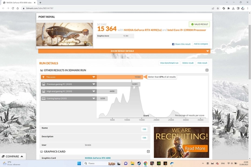This screenshot has height=167, width=251.
Task: Select the NVIDIA GeForce RTX 4090 tab
Action: [19, 3]
